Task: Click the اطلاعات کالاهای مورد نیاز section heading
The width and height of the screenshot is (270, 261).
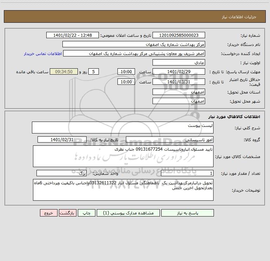Action: click(234, 116)
